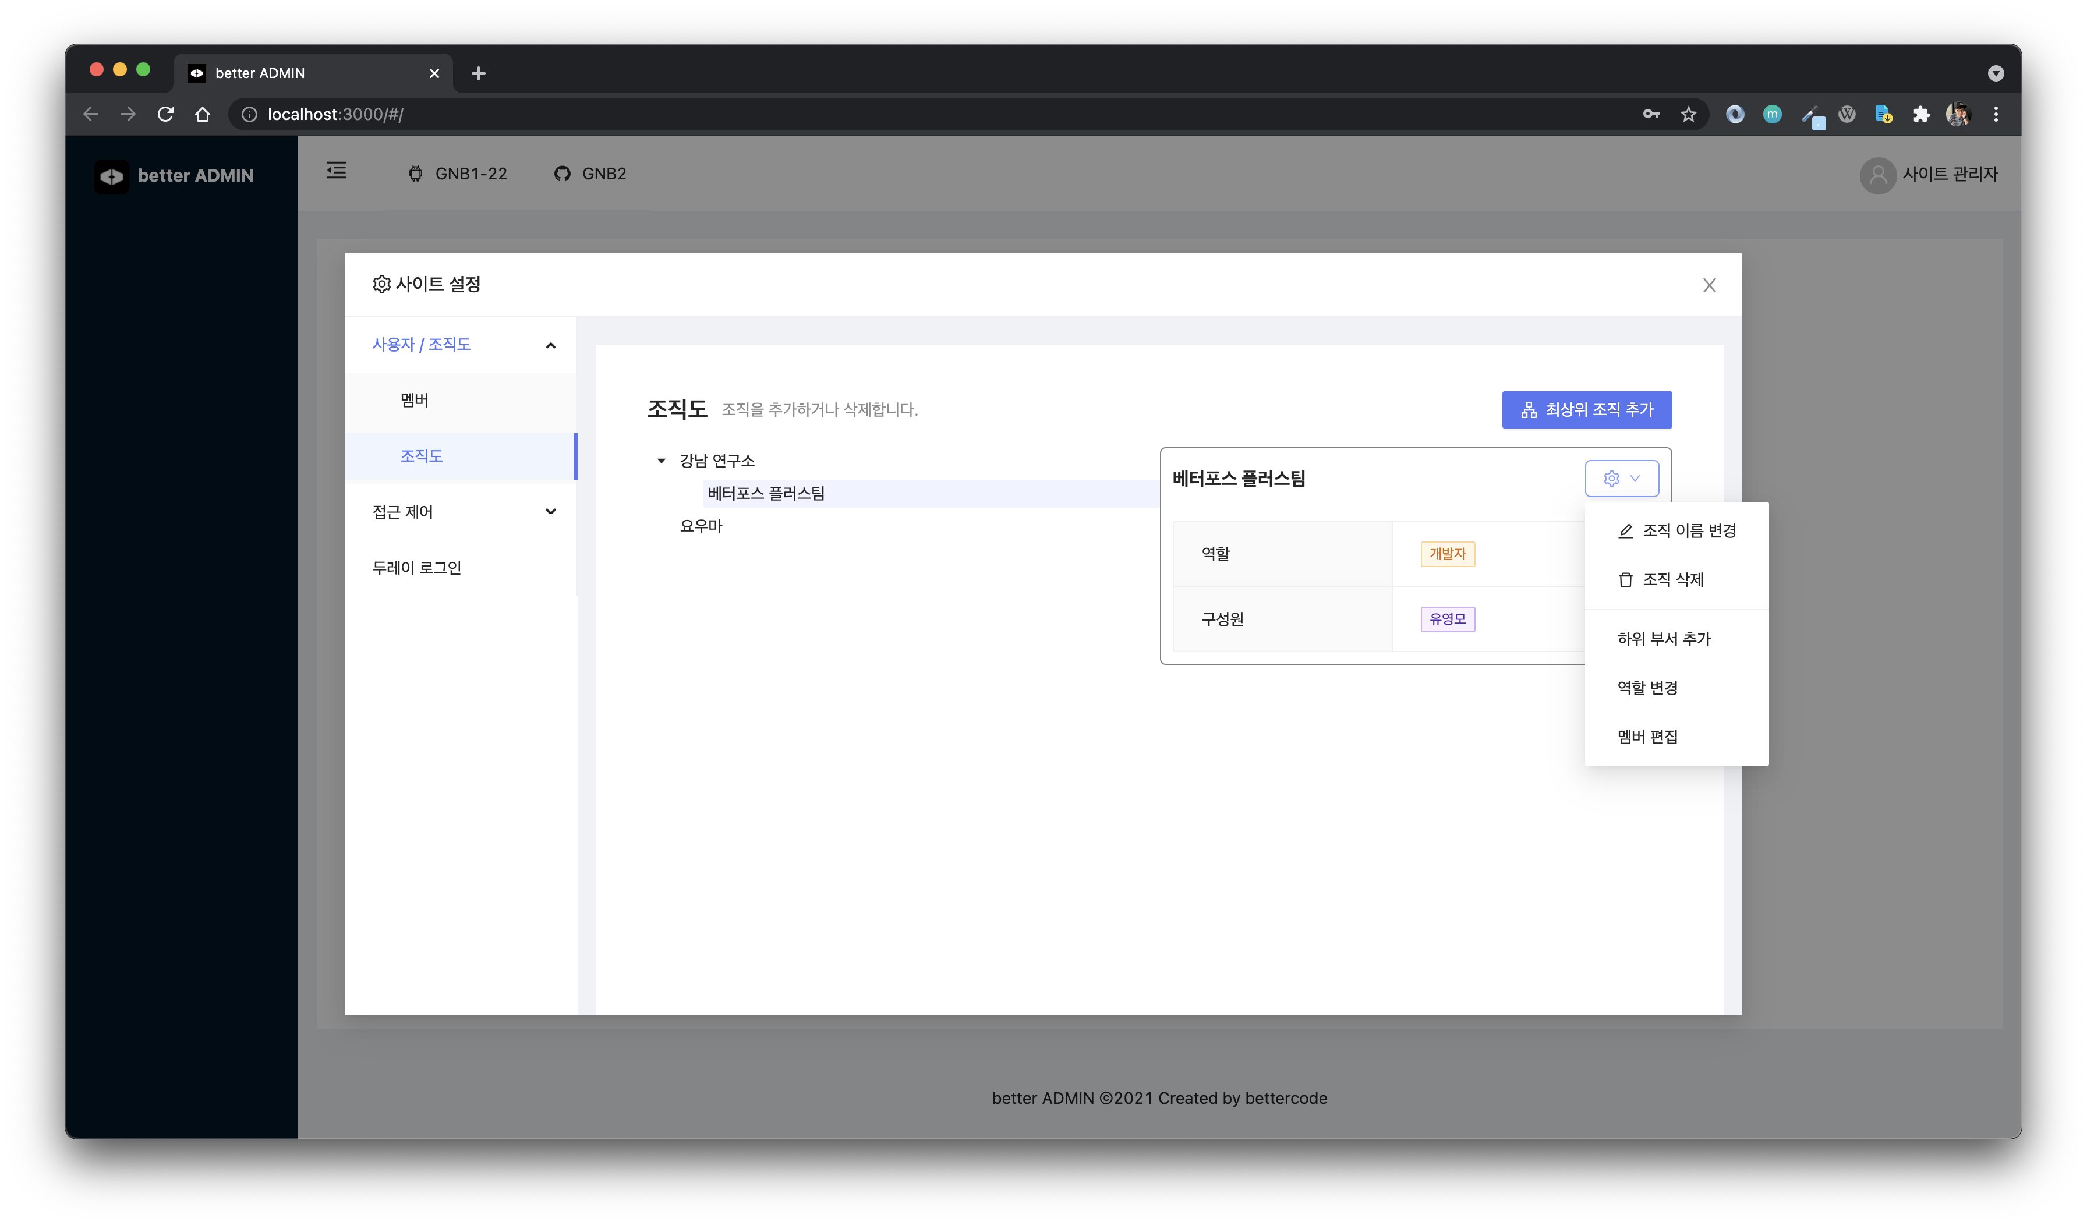Collapse the 사용자 / 조직도 section
Image resolution: width=2087 pixels, height=1225 pixels.
pyautogui.click(x=550, y=345)
